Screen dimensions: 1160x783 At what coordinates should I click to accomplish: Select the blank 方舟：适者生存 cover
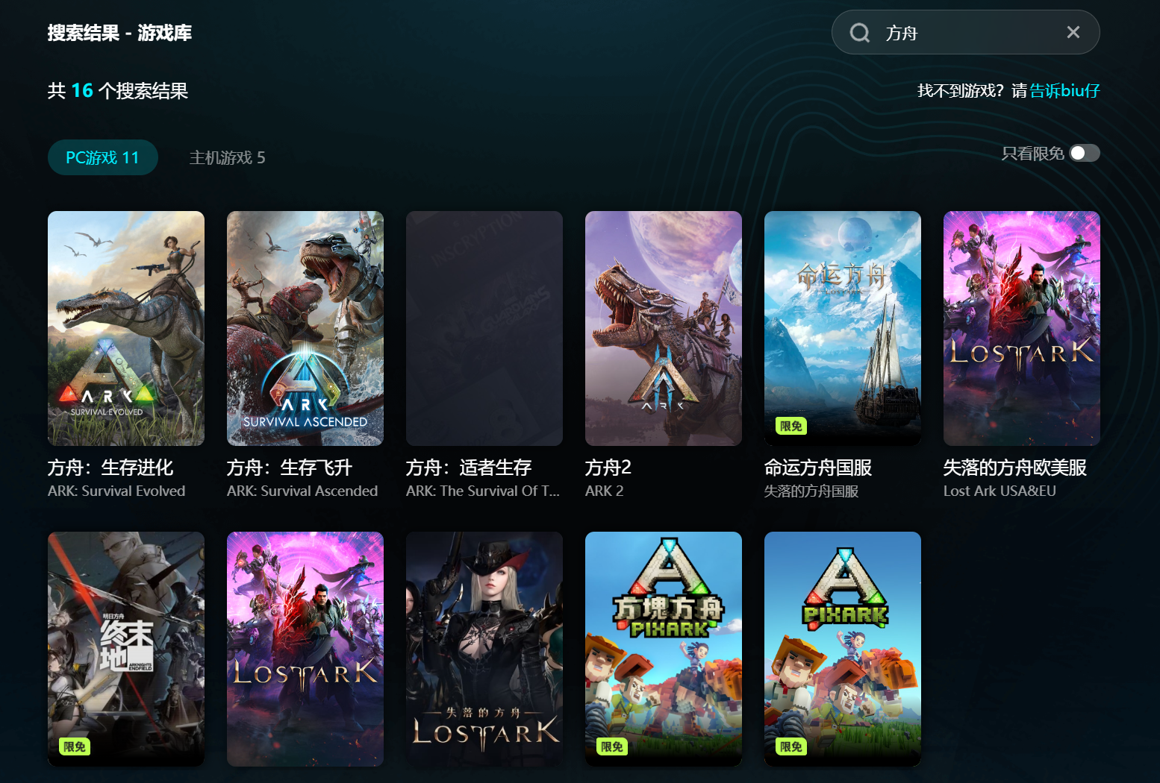484,328
